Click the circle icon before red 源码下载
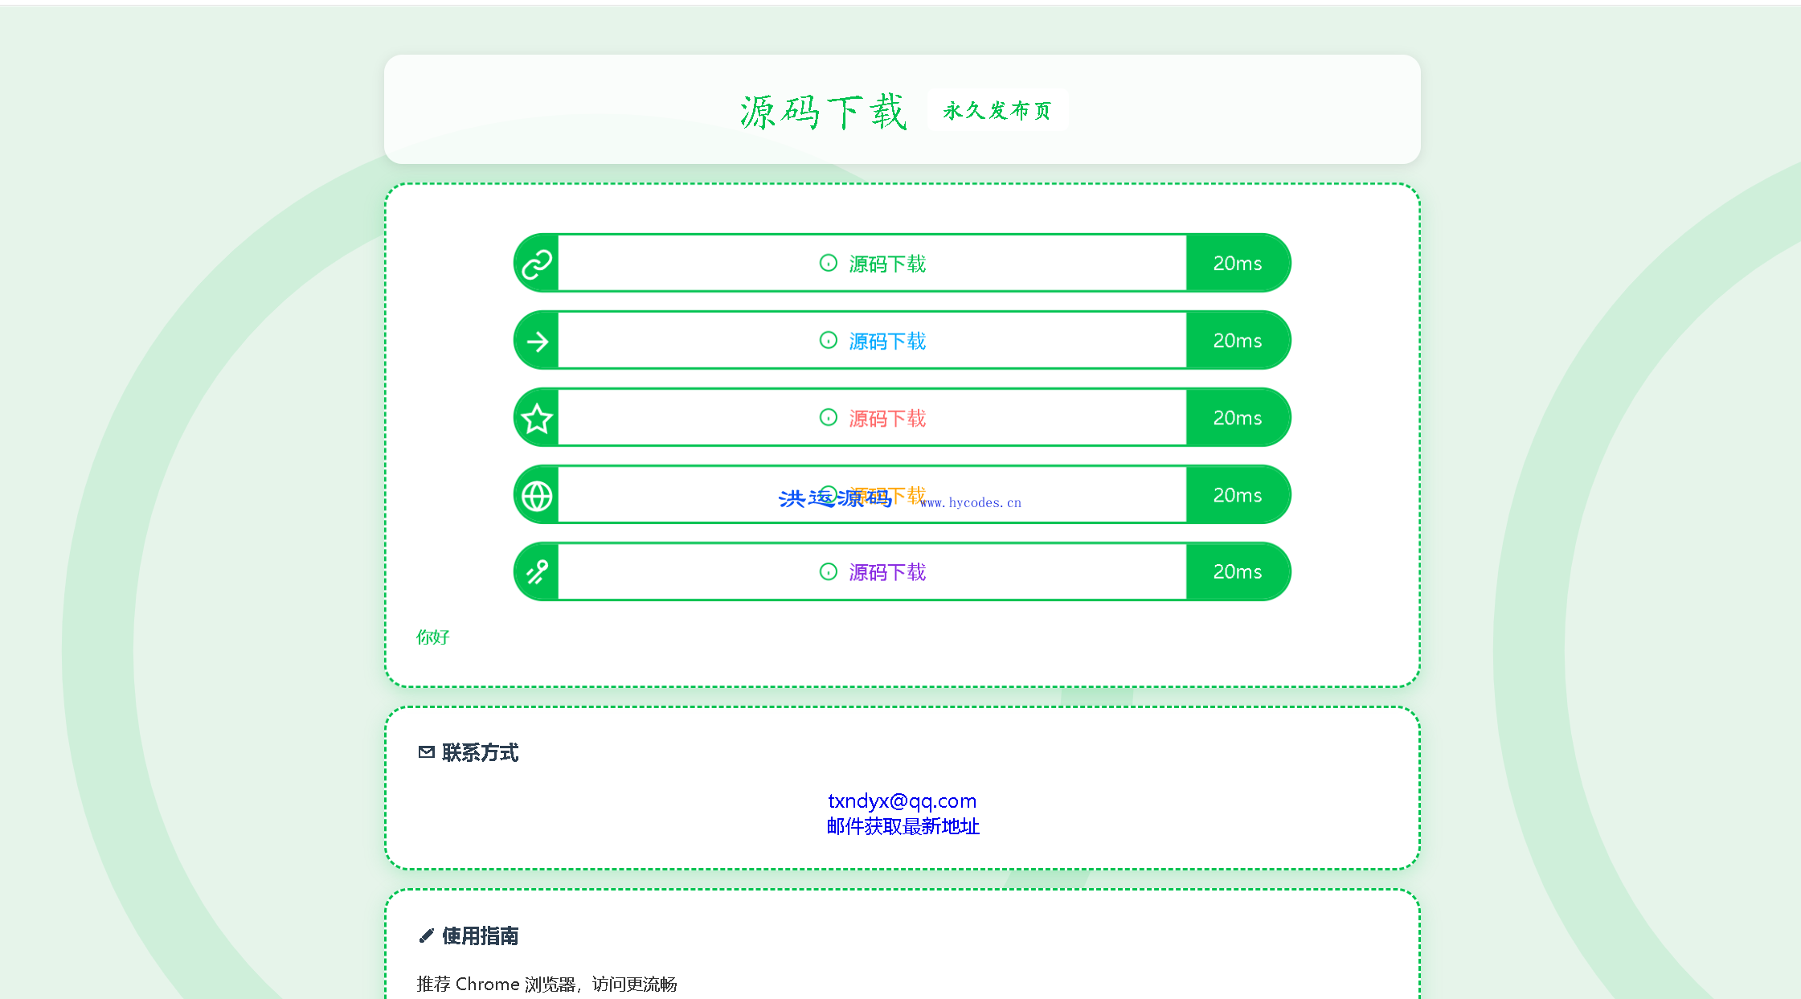Viewport: 1801px width, 999px height. (x=829, y=417)
